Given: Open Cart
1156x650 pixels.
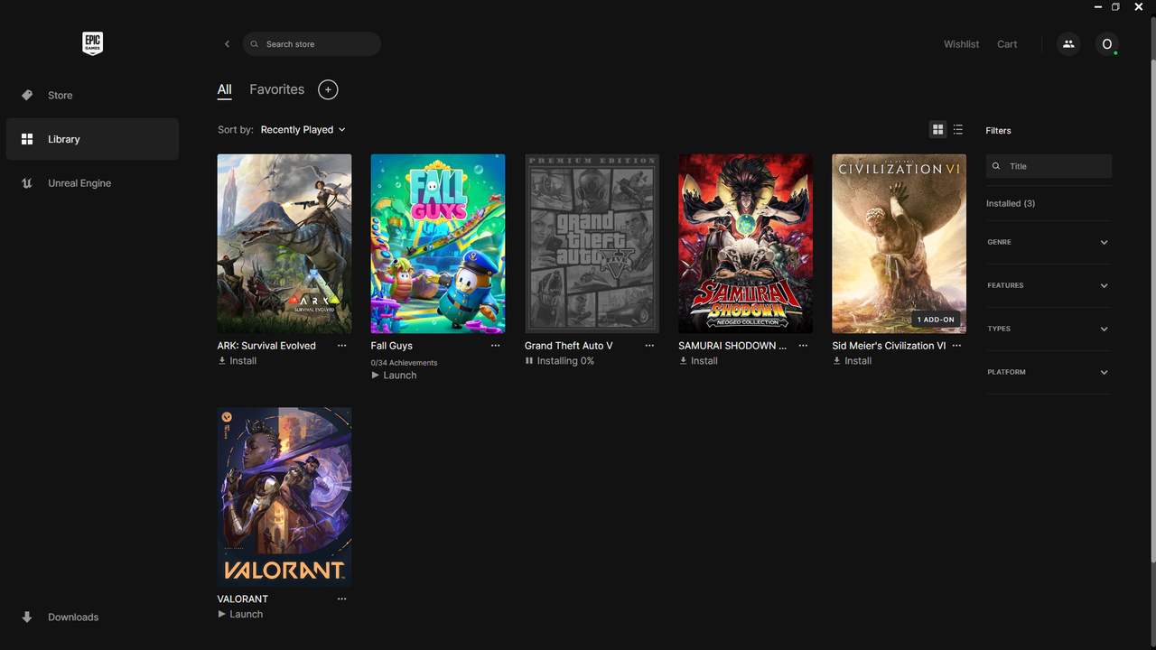Looking at the screenshot, I should tap(1007, 44).
